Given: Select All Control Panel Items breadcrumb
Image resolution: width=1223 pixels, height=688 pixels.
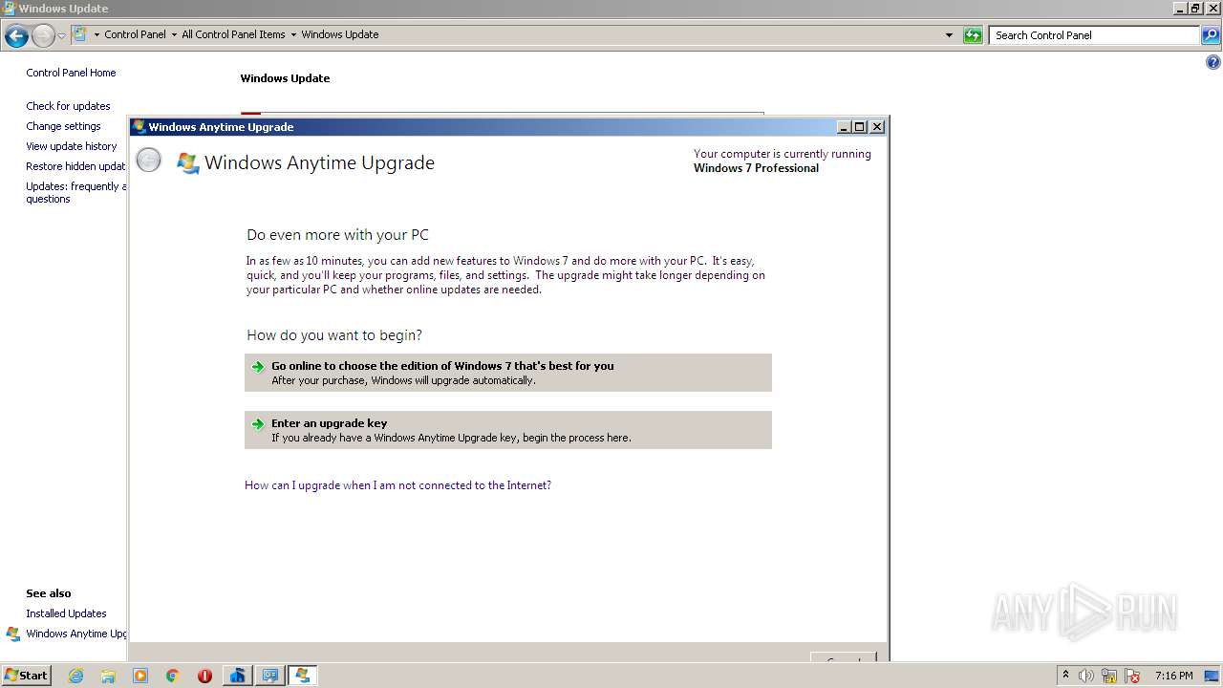Looking at the screenshot, I should pos(233,34).
